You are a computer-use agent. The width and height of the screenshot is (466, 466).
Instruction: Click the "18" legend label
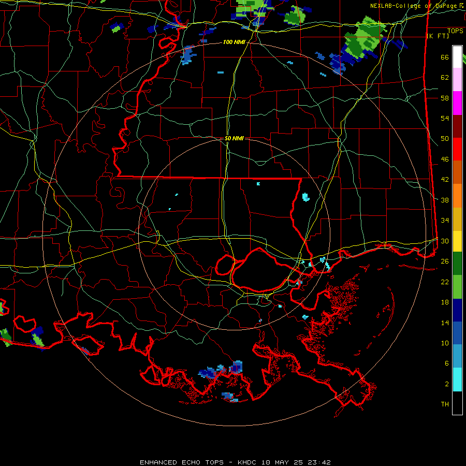point(445,302)
